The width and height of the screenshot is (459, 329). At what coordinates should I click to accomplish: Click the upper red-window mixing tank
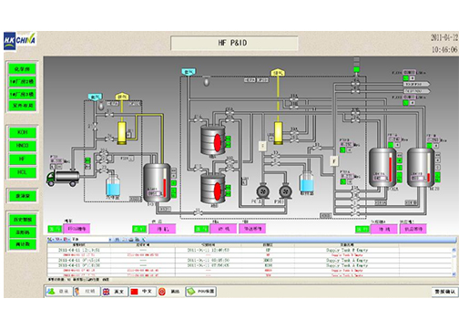[213, 140]
